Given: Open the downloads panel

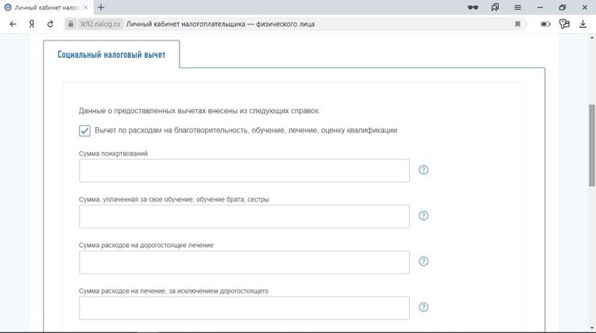Looking at the screenshot, I should tap(582, 24).
